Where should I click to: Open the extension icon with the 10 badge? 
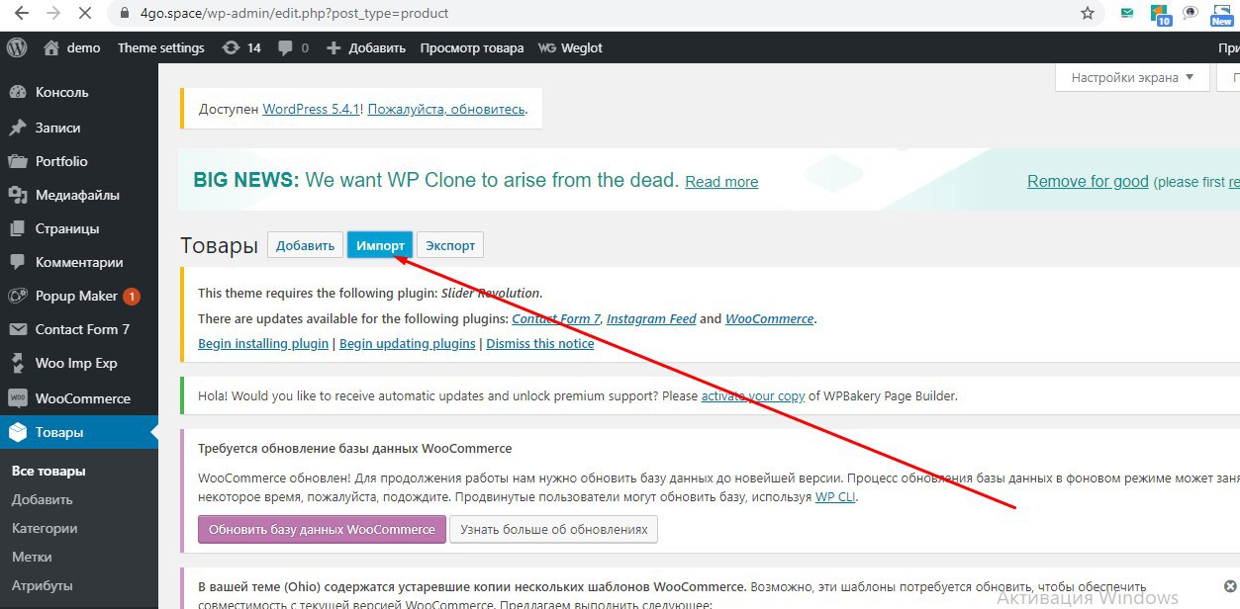point(1160,15)
